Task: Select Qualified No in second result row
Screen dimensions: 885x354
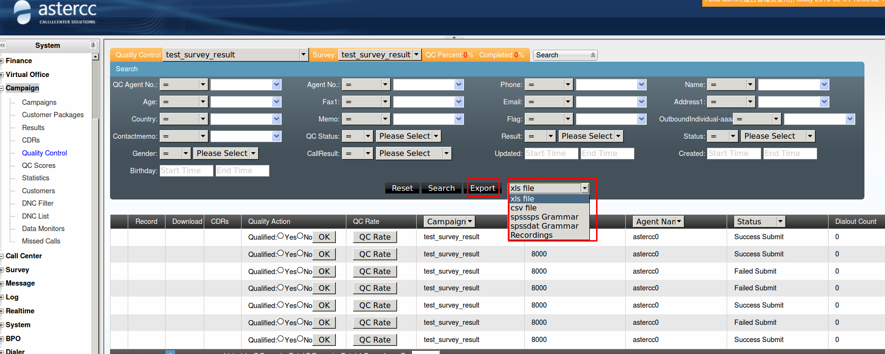Action: coord(300,254)
